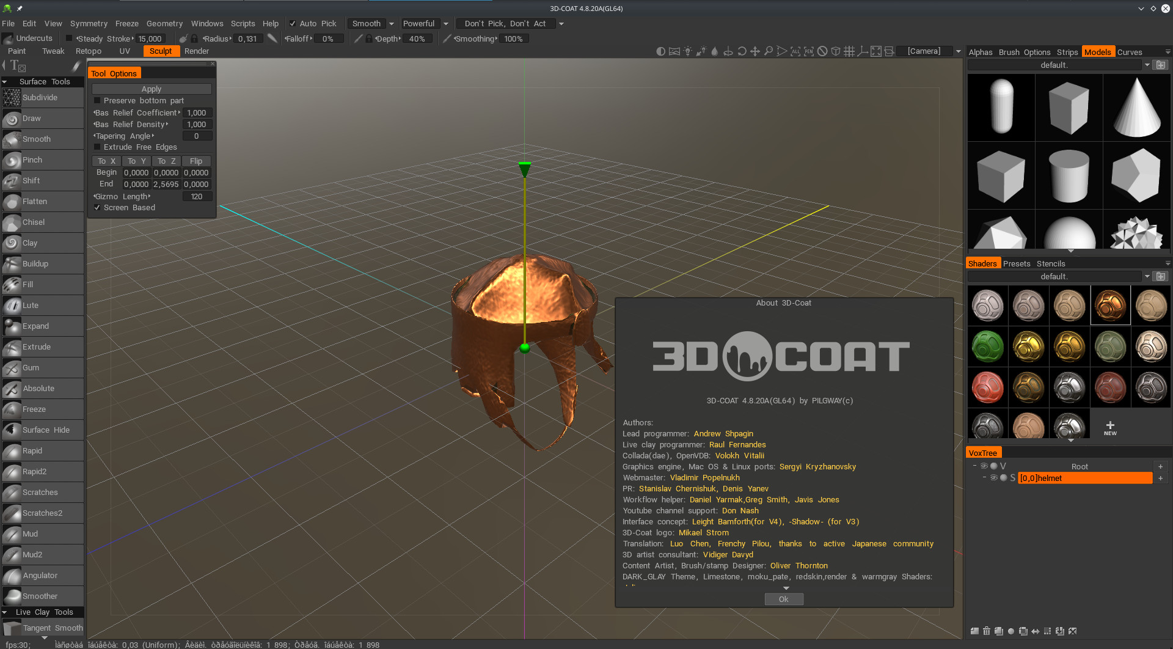Screen dimensions: 1173x649
Task: Click the grid toggle icon in viewport toolbar
Action: tap(849, 51)
